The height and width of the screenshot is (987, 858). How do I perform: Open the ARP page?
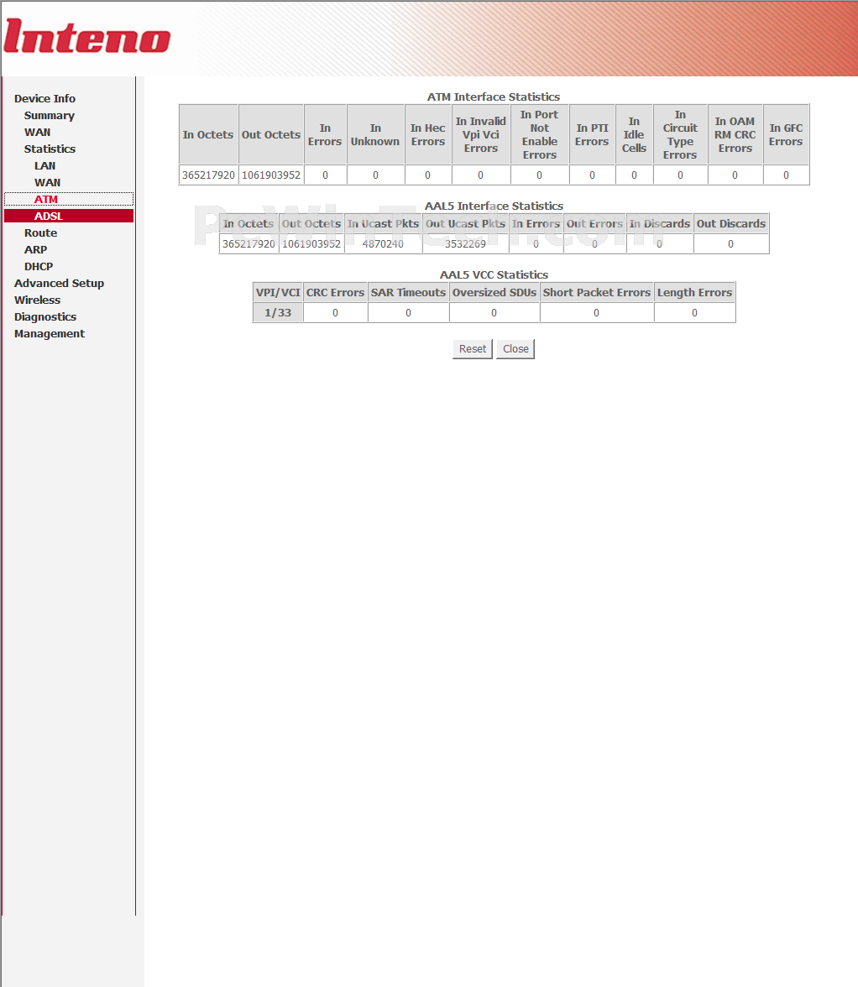click(35, 250)
